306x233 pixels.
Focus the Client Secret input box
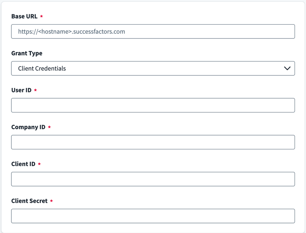[153, 216]
